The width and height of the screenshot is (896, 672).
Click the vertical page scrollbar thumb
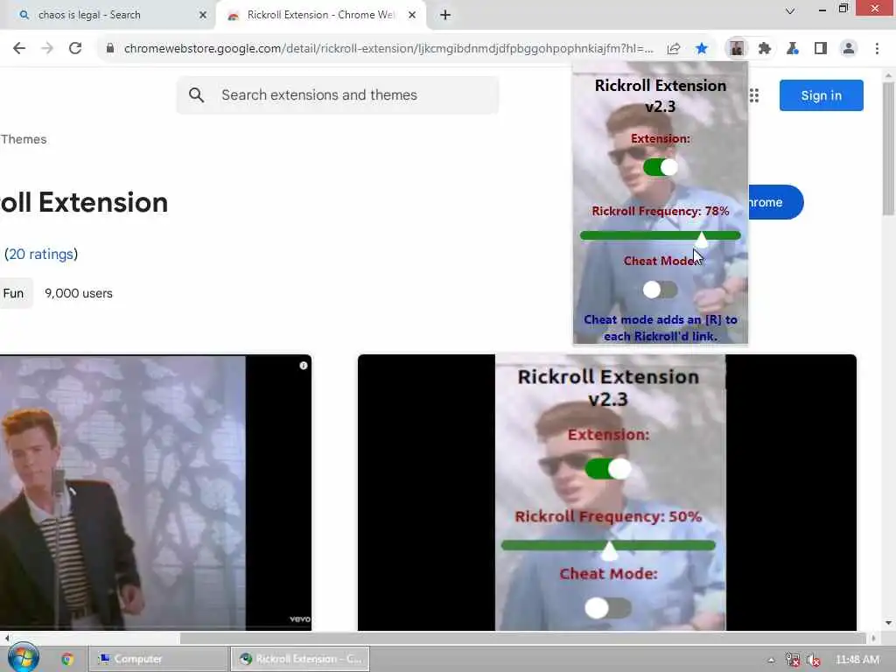pos(888,149)
